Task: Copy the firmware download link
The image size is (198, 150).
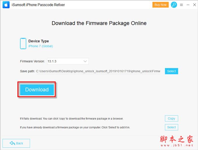Action: [x=171, y=118]
